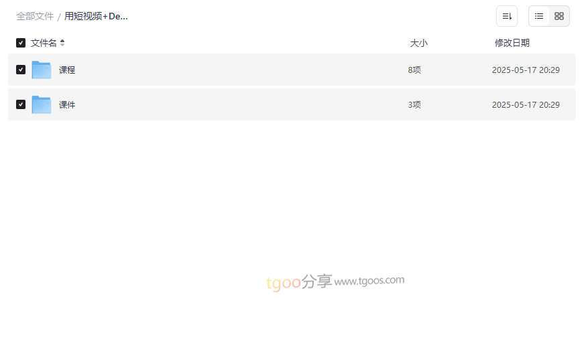This screenshot has width=586, height=344.
Task: Toggle the select-all checkbox
Action: 21,43
